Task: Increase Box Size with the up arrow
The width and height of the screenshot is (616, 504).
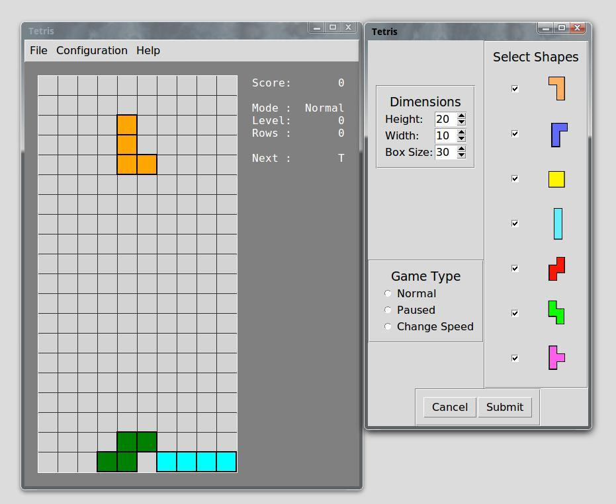Action: (x=462, y=149)
